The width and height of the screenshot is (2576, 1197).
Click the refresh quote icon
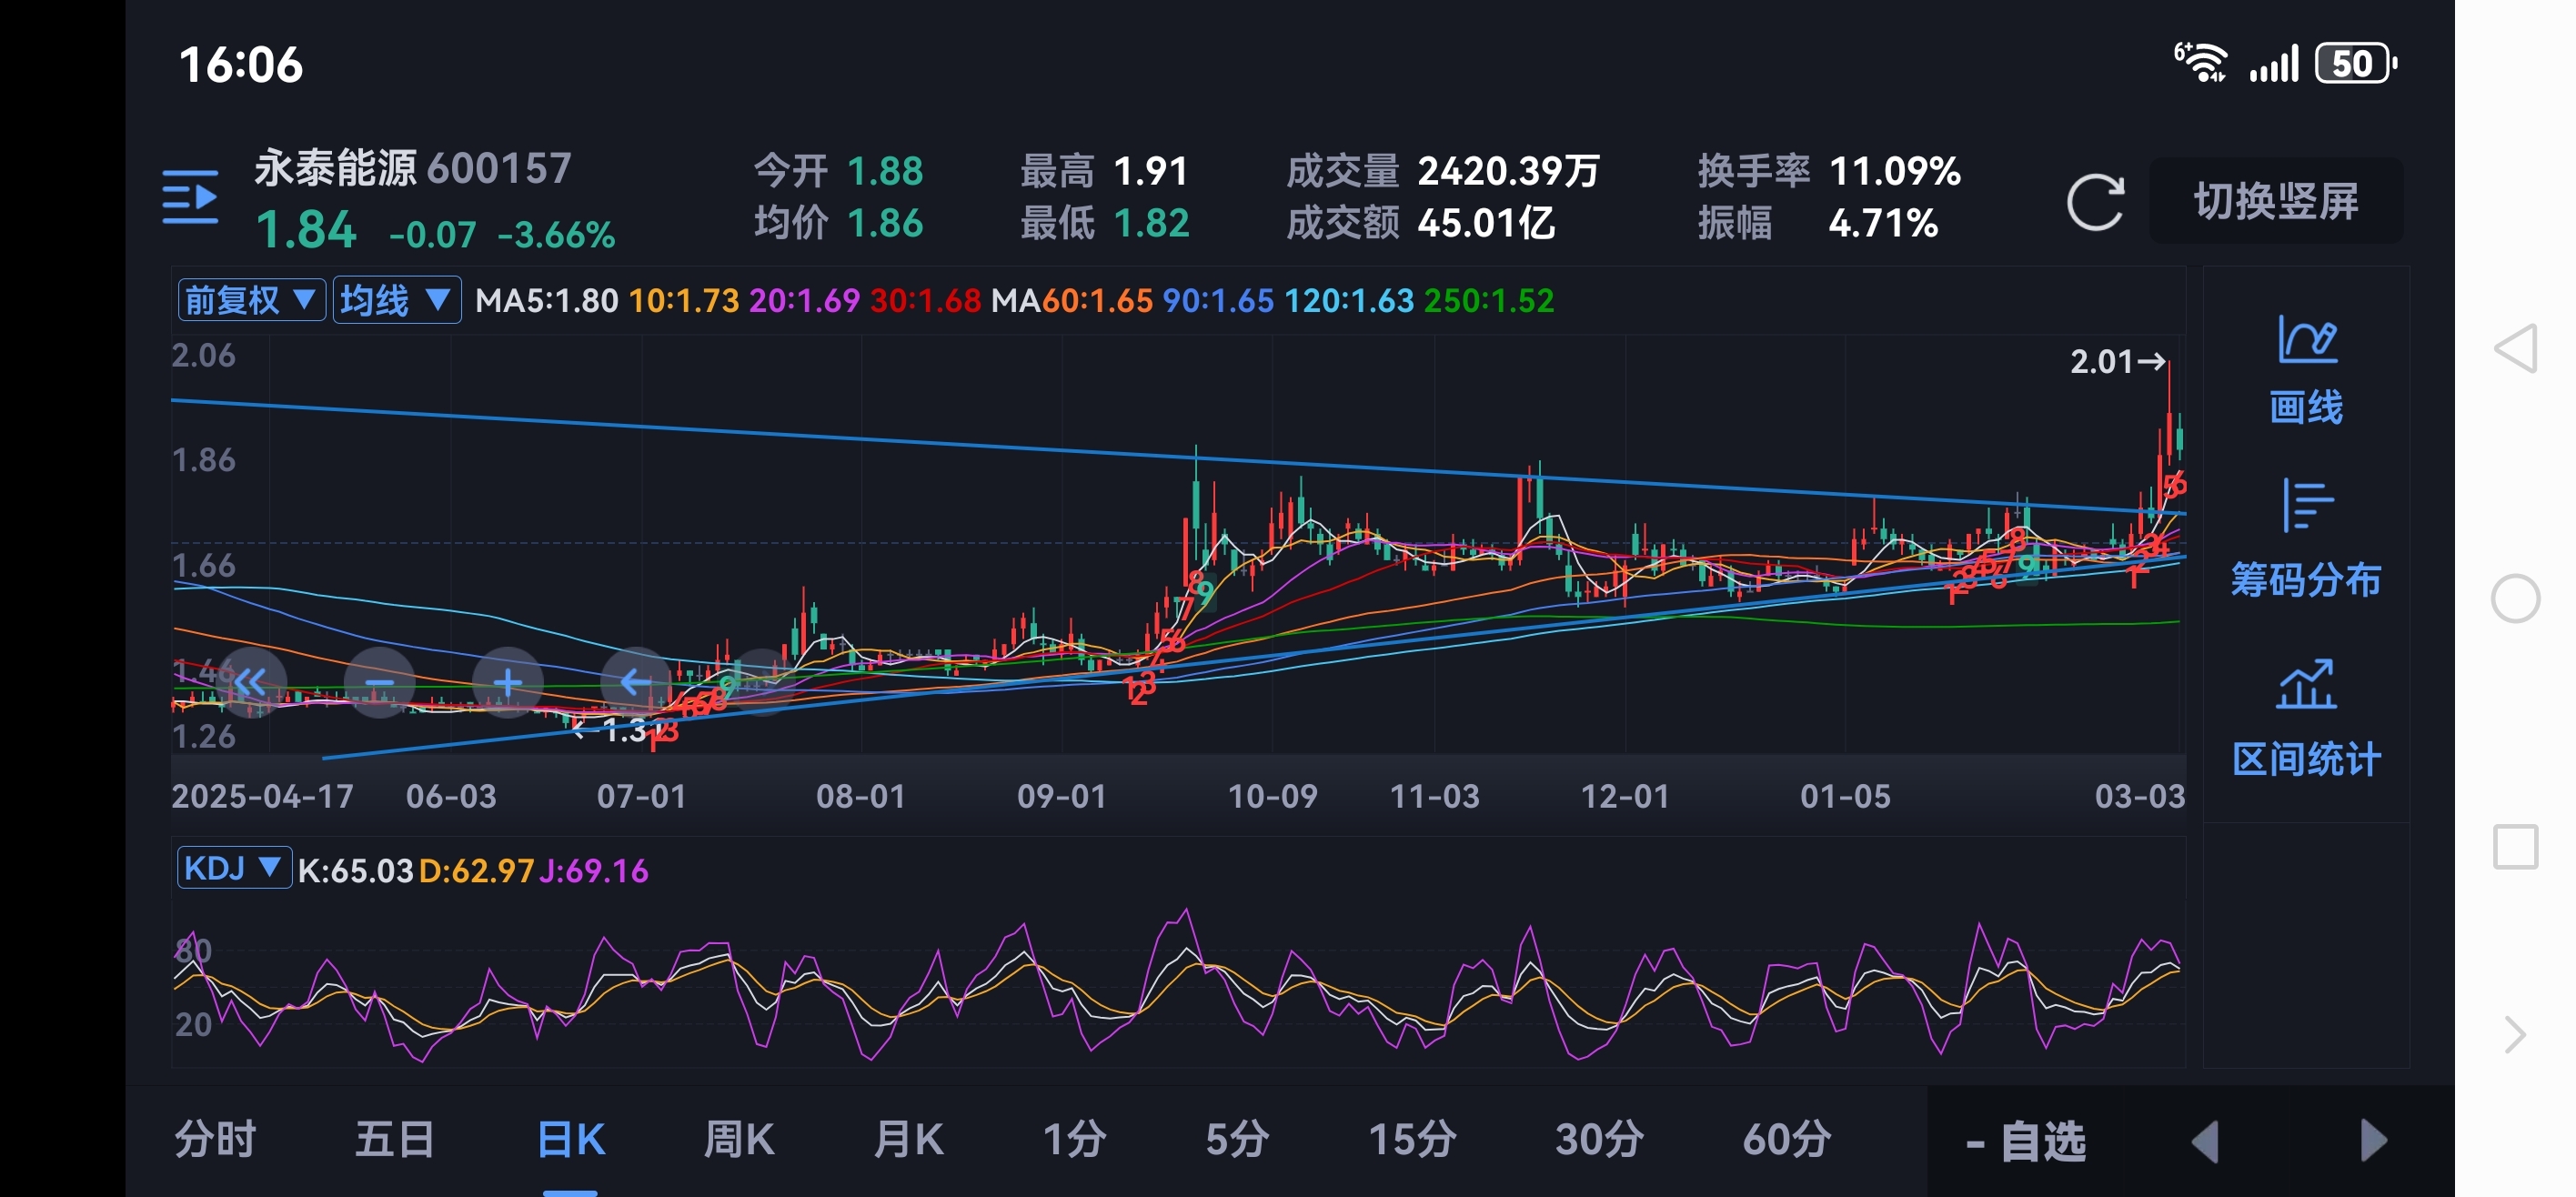[2095, 202]
